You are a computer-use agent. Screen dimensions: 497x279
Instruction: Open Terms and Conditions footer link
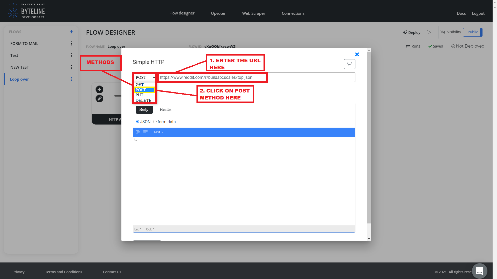coord(63,272)
